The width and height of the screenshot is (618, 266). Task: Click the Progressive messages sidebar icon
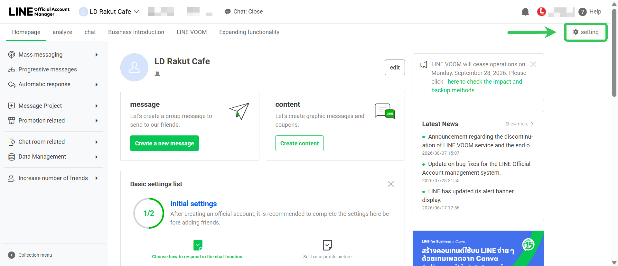pos(12,69)
